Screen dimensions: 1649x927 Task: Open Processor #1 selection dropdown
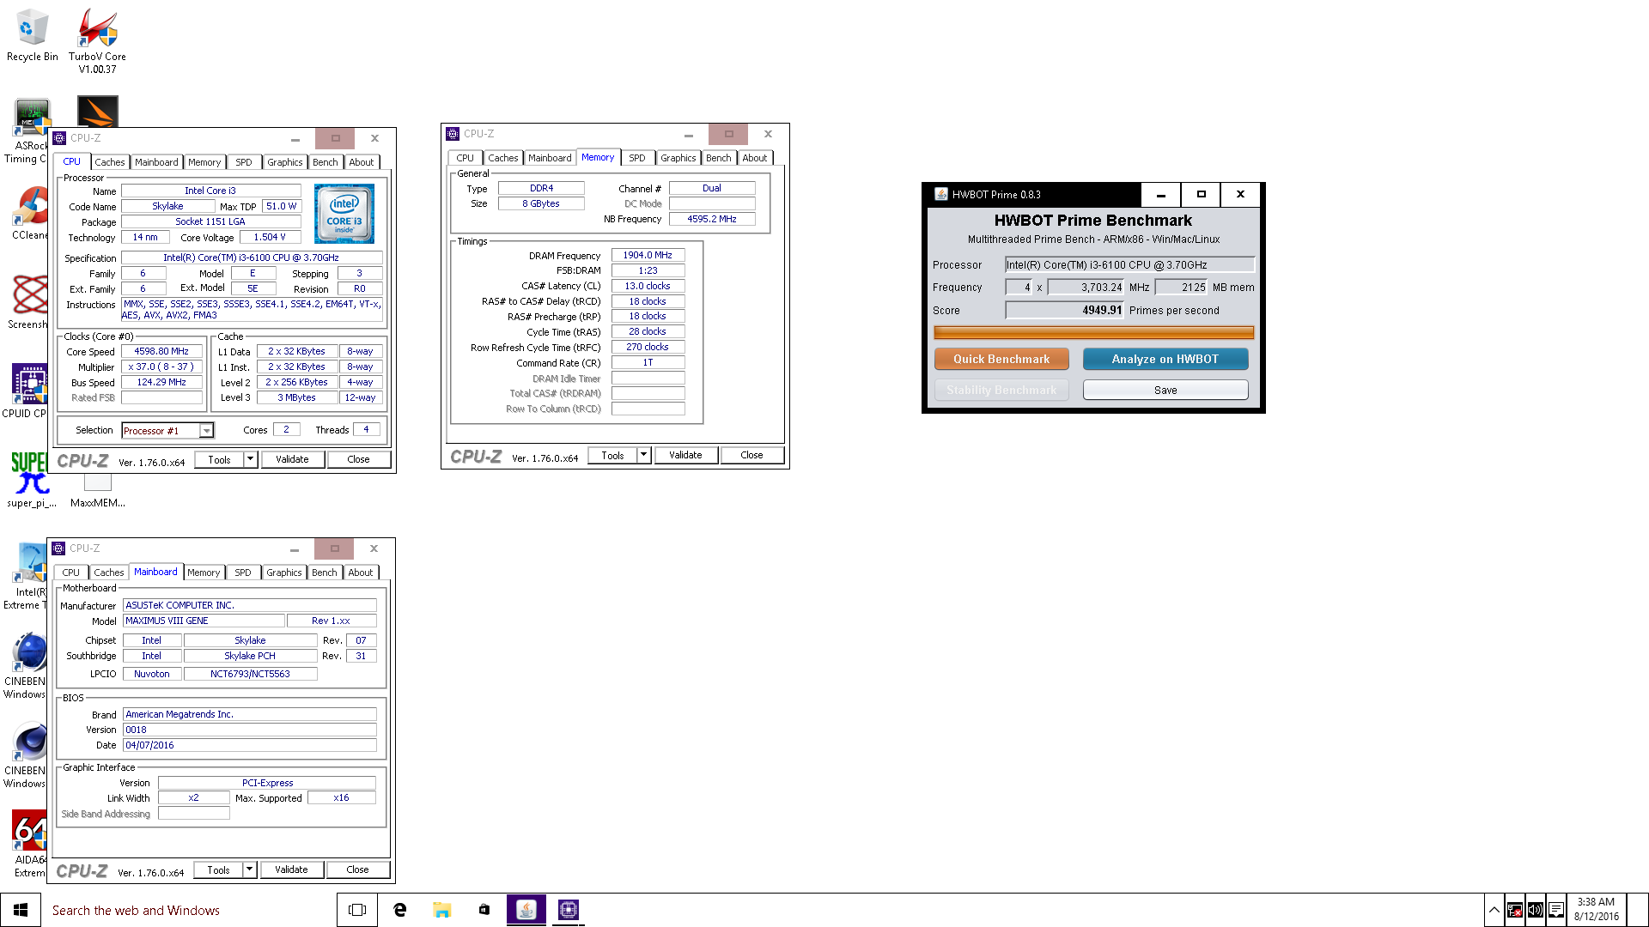(x=167, y=431)
